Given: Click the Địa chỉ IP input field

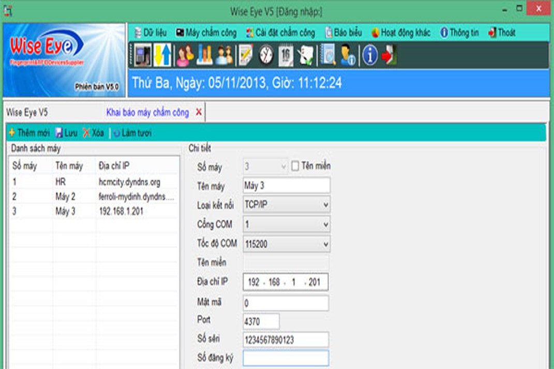Looking at the screenshot, I should tap(286, 282).
